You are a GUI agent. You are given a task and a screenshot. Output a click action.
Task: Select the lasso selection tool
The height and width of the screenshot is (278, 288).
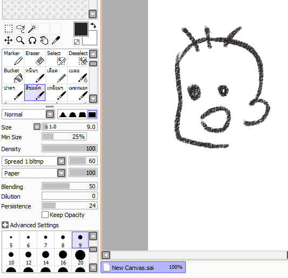pyautogui.click(x=21, y=29)
